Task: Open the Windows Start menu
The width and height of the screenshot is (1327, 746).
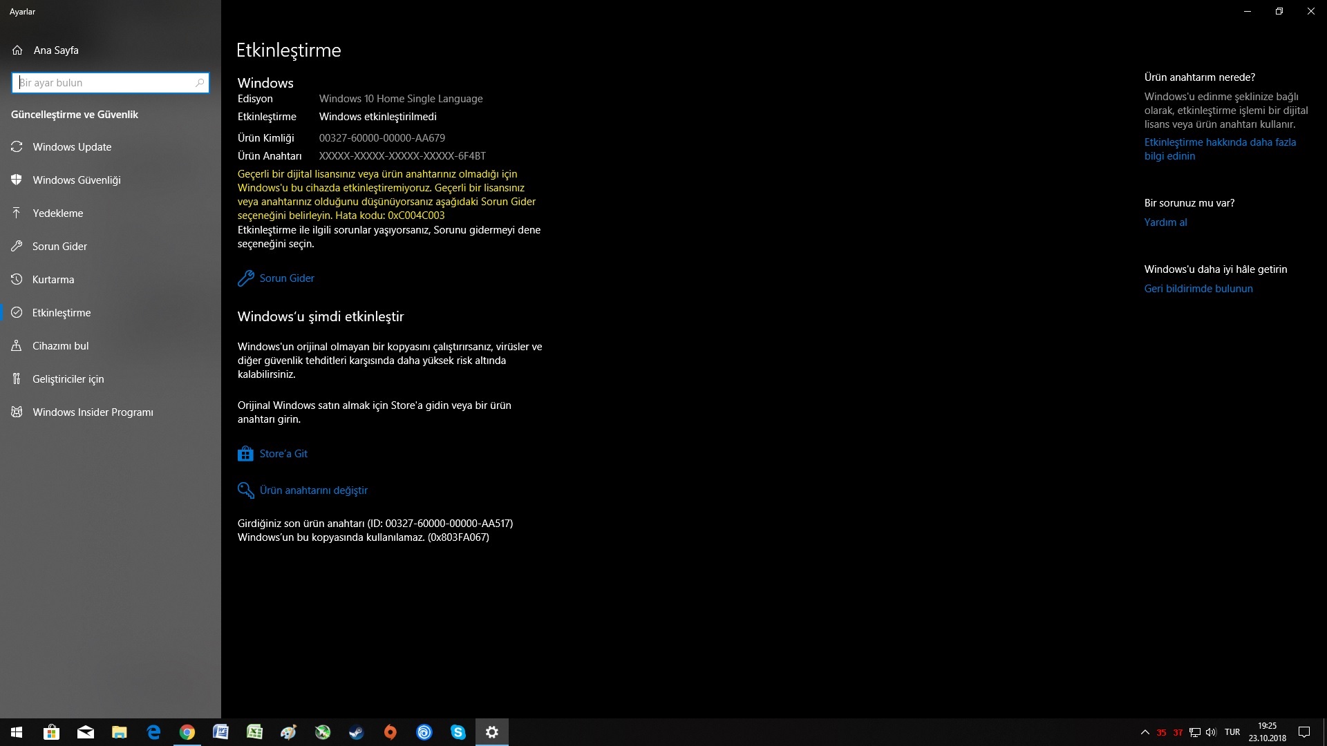Action: (17, 732)
